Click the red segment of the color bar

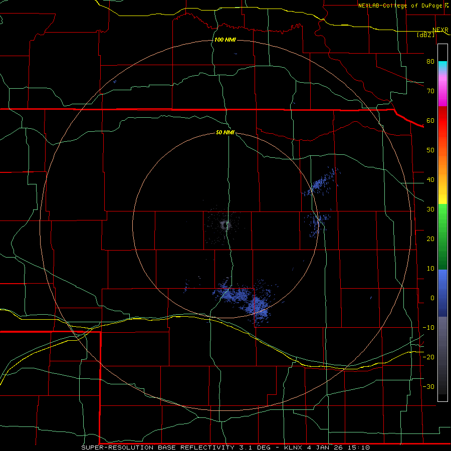(442, 121)
